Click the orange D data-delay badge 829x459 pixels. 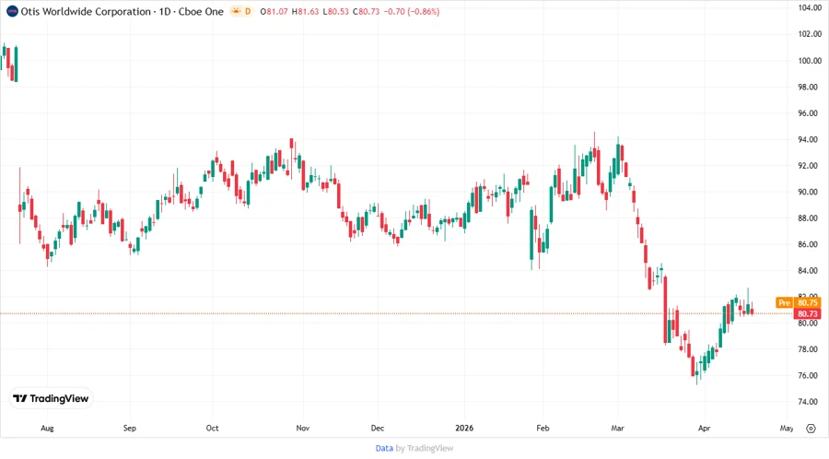[x=248, y=11]
